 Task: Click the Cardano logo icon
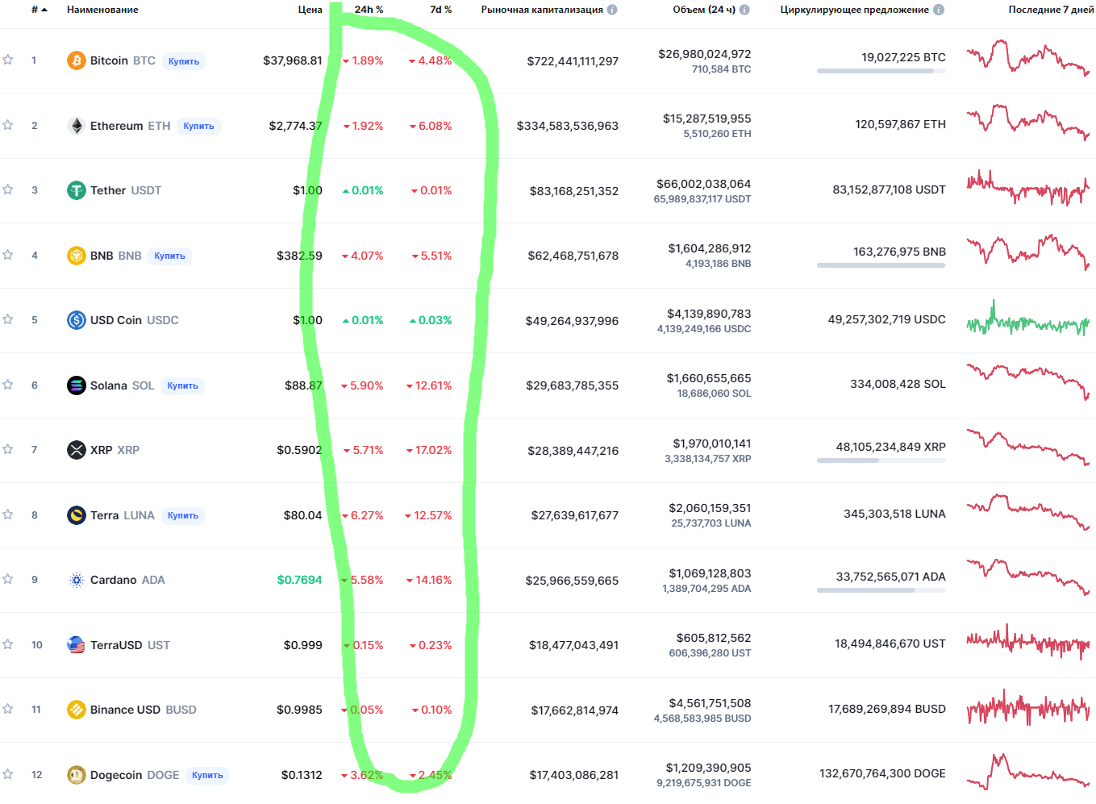coord(76,580)
